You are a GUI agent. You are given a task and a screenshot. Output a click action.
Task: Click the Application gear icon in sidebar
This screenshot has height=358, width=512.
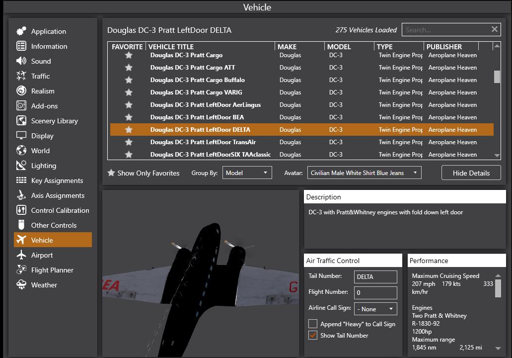point(21,31)
